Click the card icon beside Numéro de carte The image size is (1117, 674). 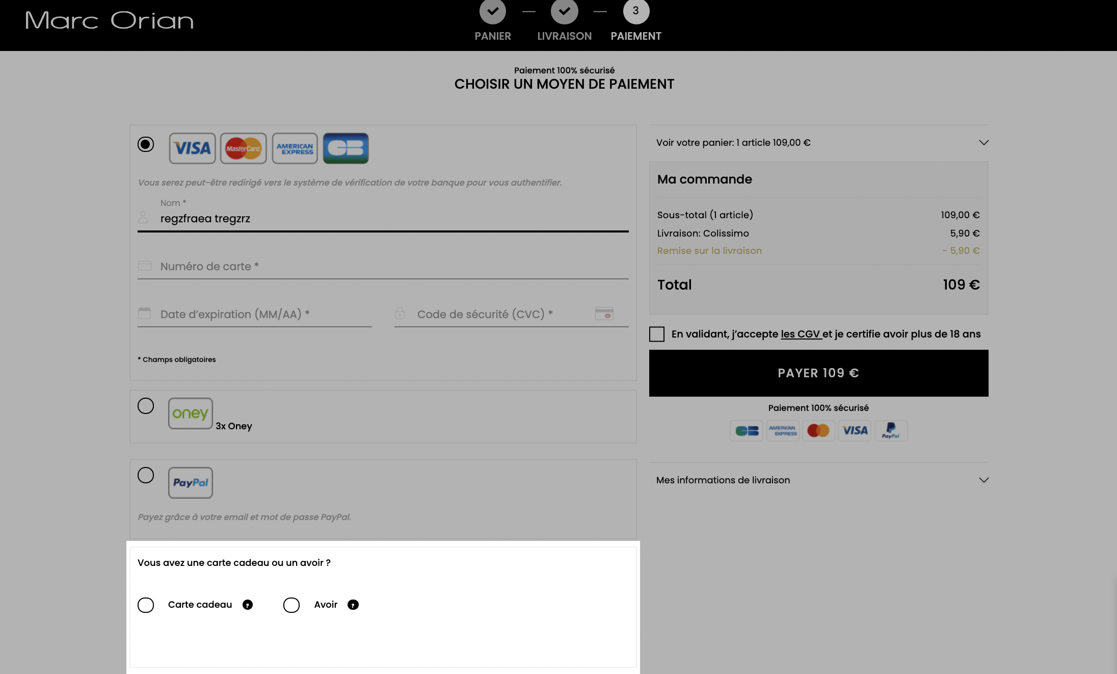tap(145, 266)
